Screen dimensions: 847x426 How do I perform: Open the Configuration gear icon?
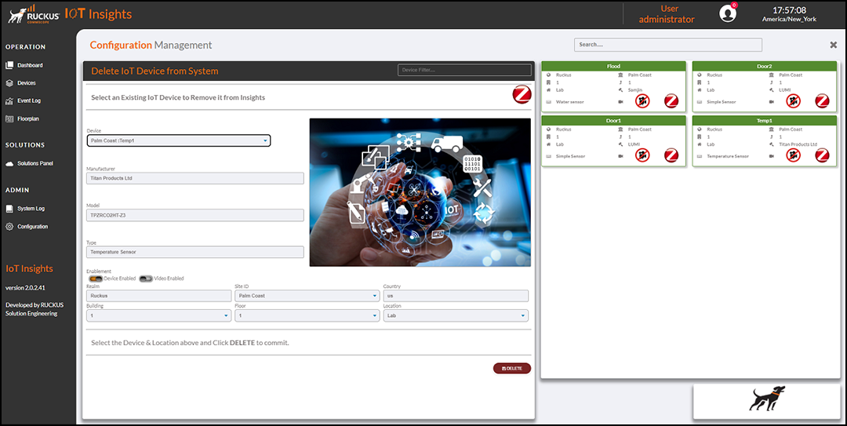[x=9, y=227]
